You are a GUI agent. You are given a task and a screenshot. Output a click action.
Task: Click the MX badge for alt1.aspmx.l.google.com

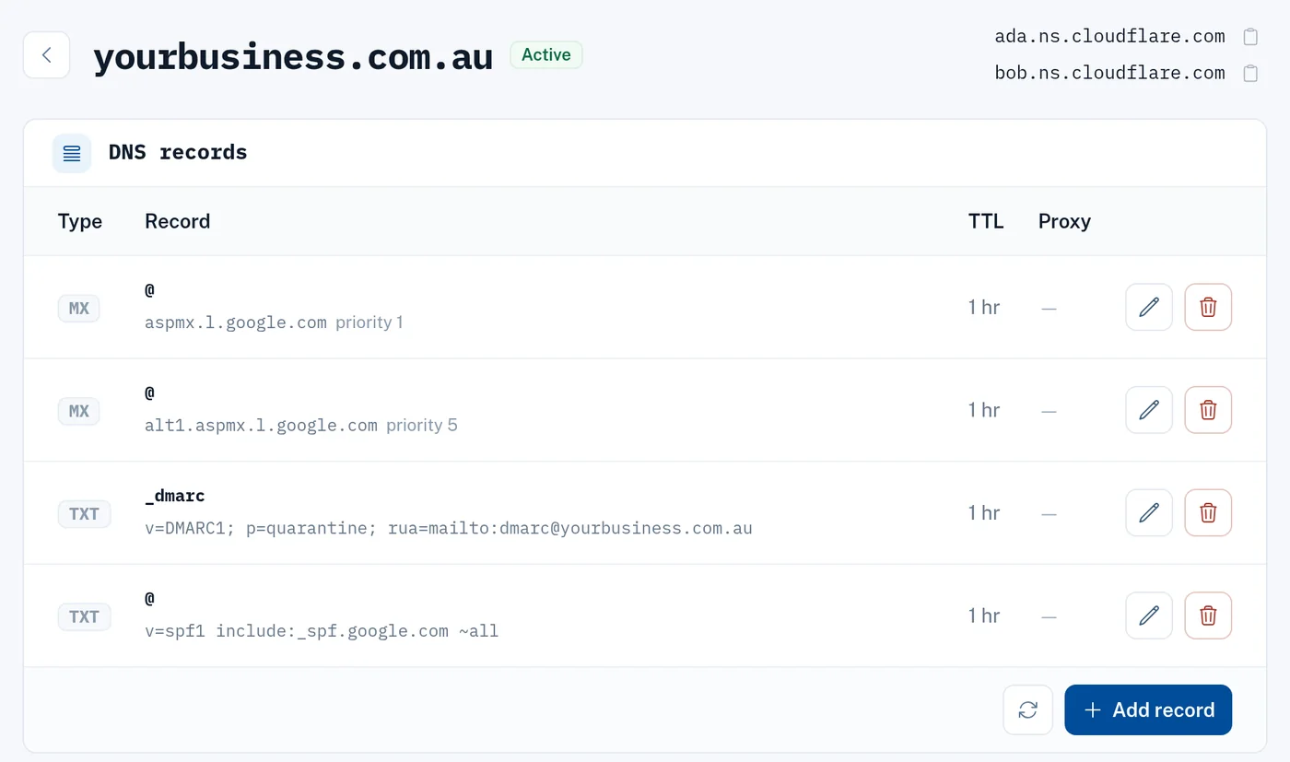pyautogui.click(x=79, y=411)
